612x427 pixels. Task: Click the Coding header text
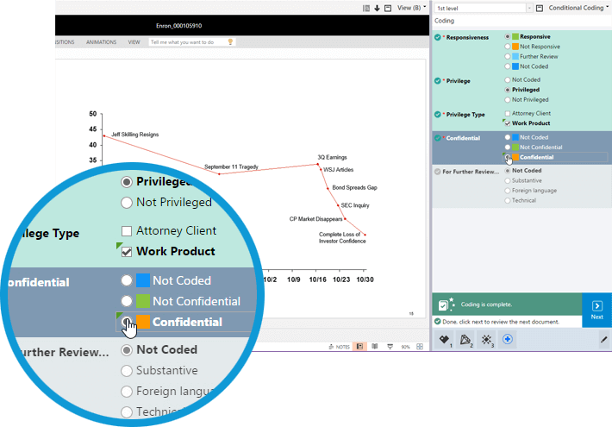point(444,21)
